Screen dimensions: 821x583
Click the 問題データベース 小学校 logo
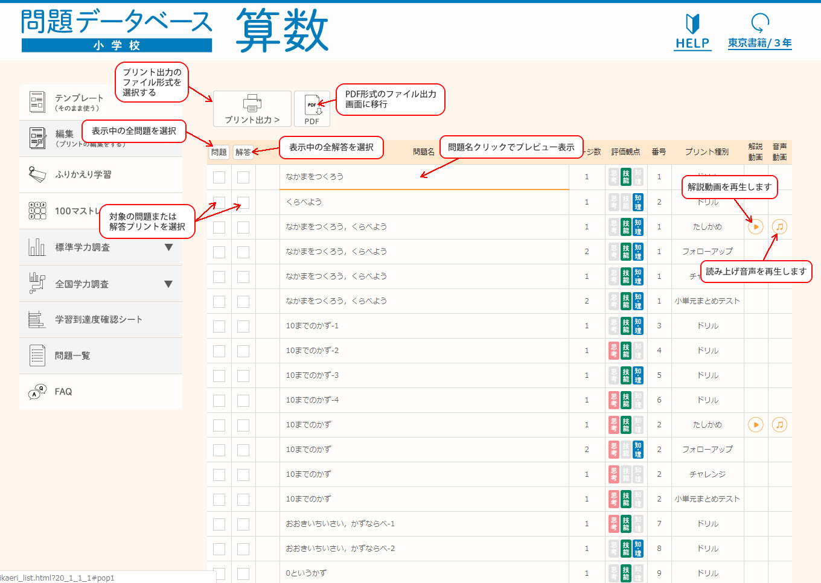tap(117, 30)
